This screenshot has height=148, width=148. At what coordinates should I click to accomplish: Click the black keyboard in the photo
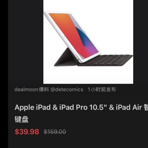106,60
